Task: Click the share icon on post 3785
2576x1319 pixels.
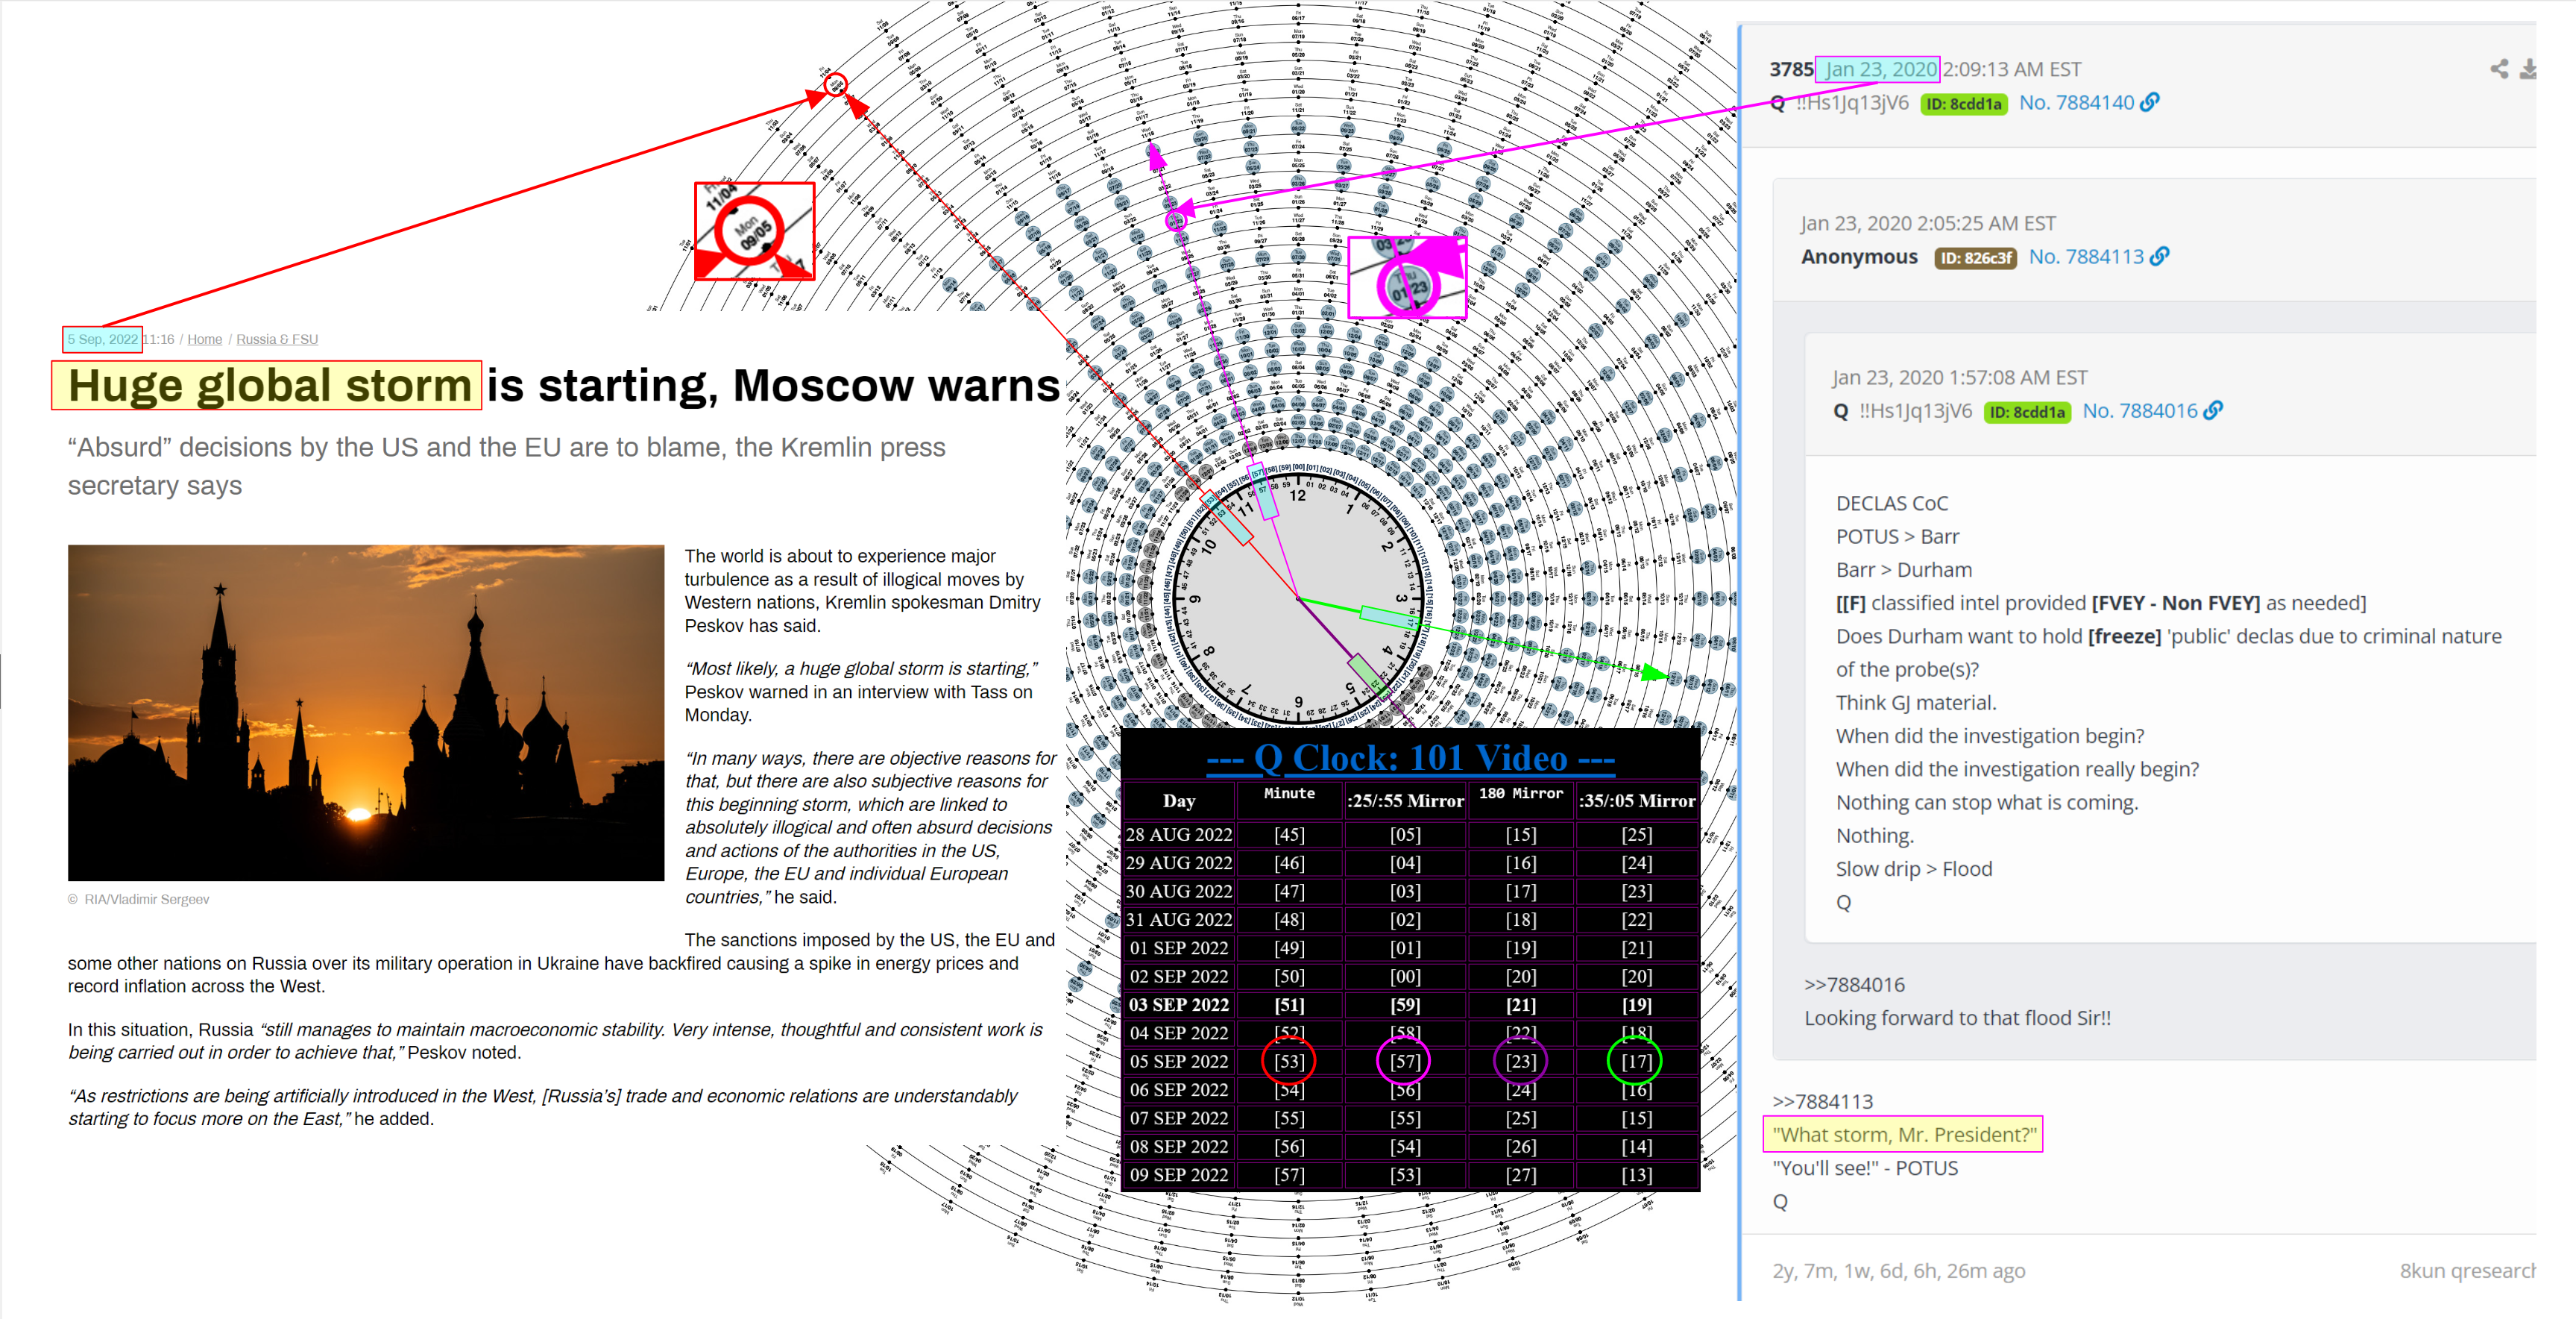Action: [2499, 69]
